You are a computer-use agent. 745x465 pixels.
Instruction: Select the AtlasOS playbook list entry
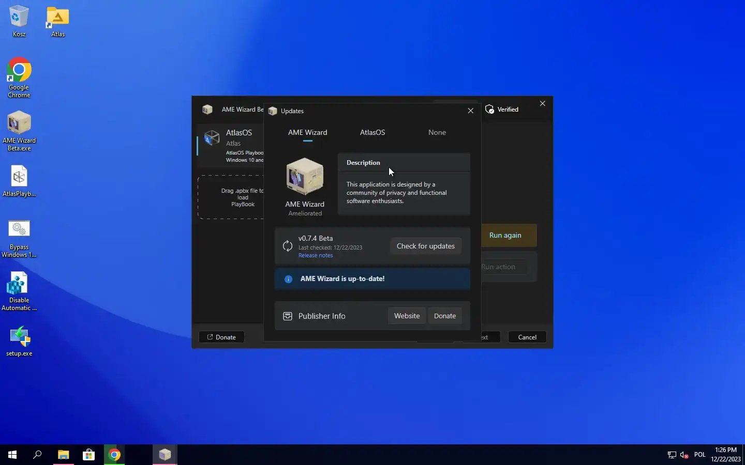tap(230, 146)
